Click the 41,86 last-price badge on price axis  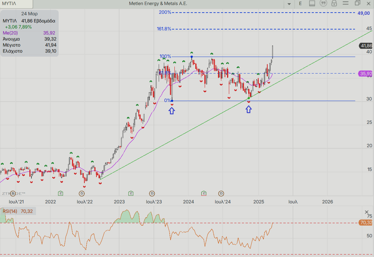click(366, 46)
